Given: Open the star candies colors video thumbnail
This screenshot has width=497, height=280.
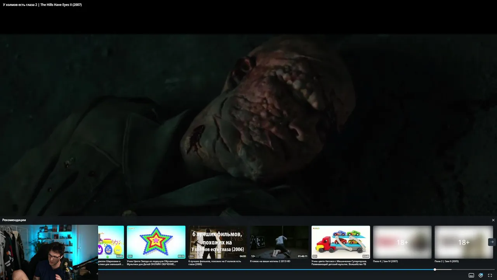Looking at the screenshot, I should pyautogui.click(x=156, y=242).
